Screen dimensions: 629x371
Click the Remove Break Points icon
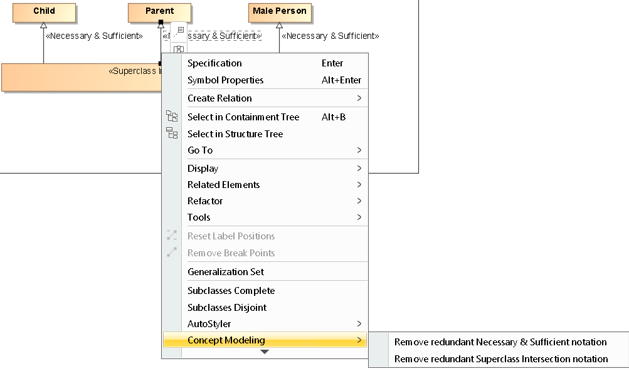click(172, 252)
